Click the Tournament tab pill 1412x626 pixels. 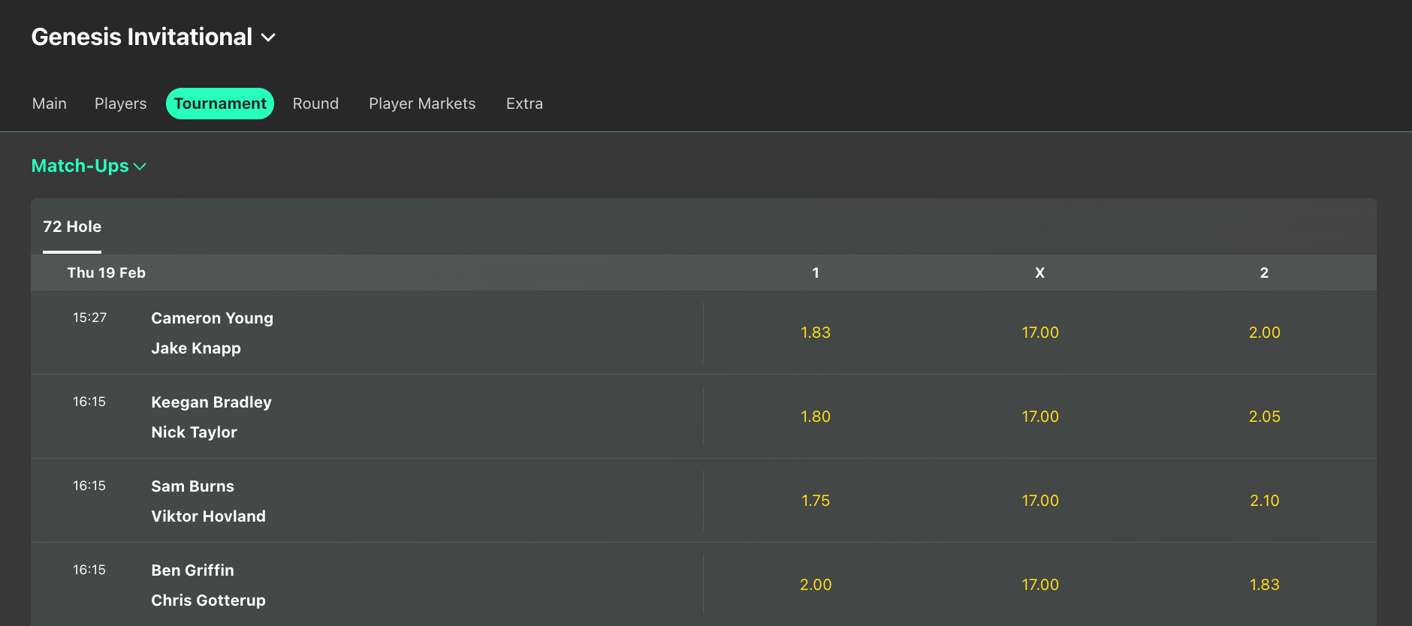click(x=219, y=103)
